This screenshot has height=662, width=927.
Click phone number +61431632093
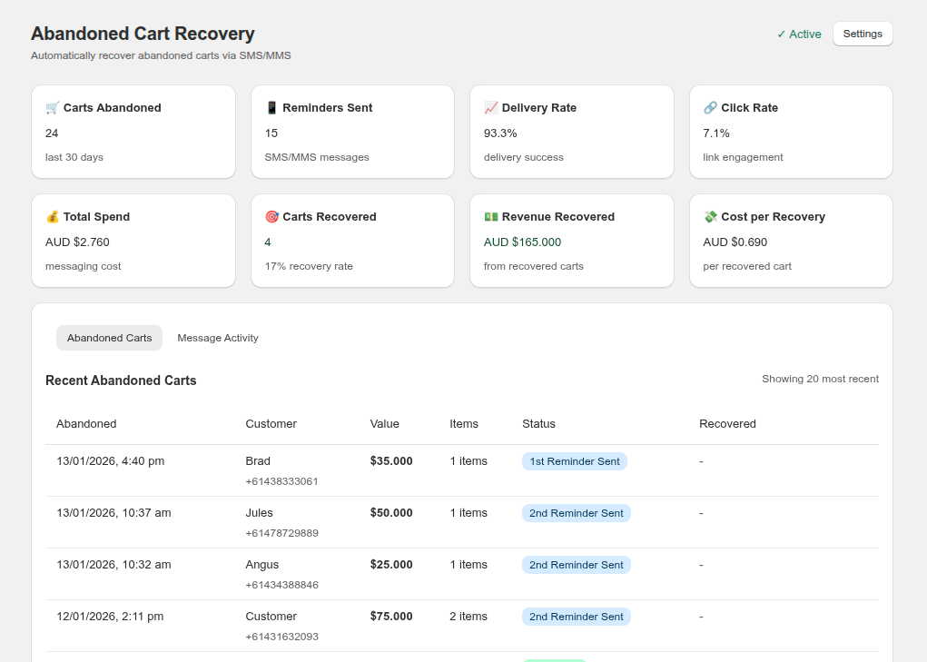point(281,637)
